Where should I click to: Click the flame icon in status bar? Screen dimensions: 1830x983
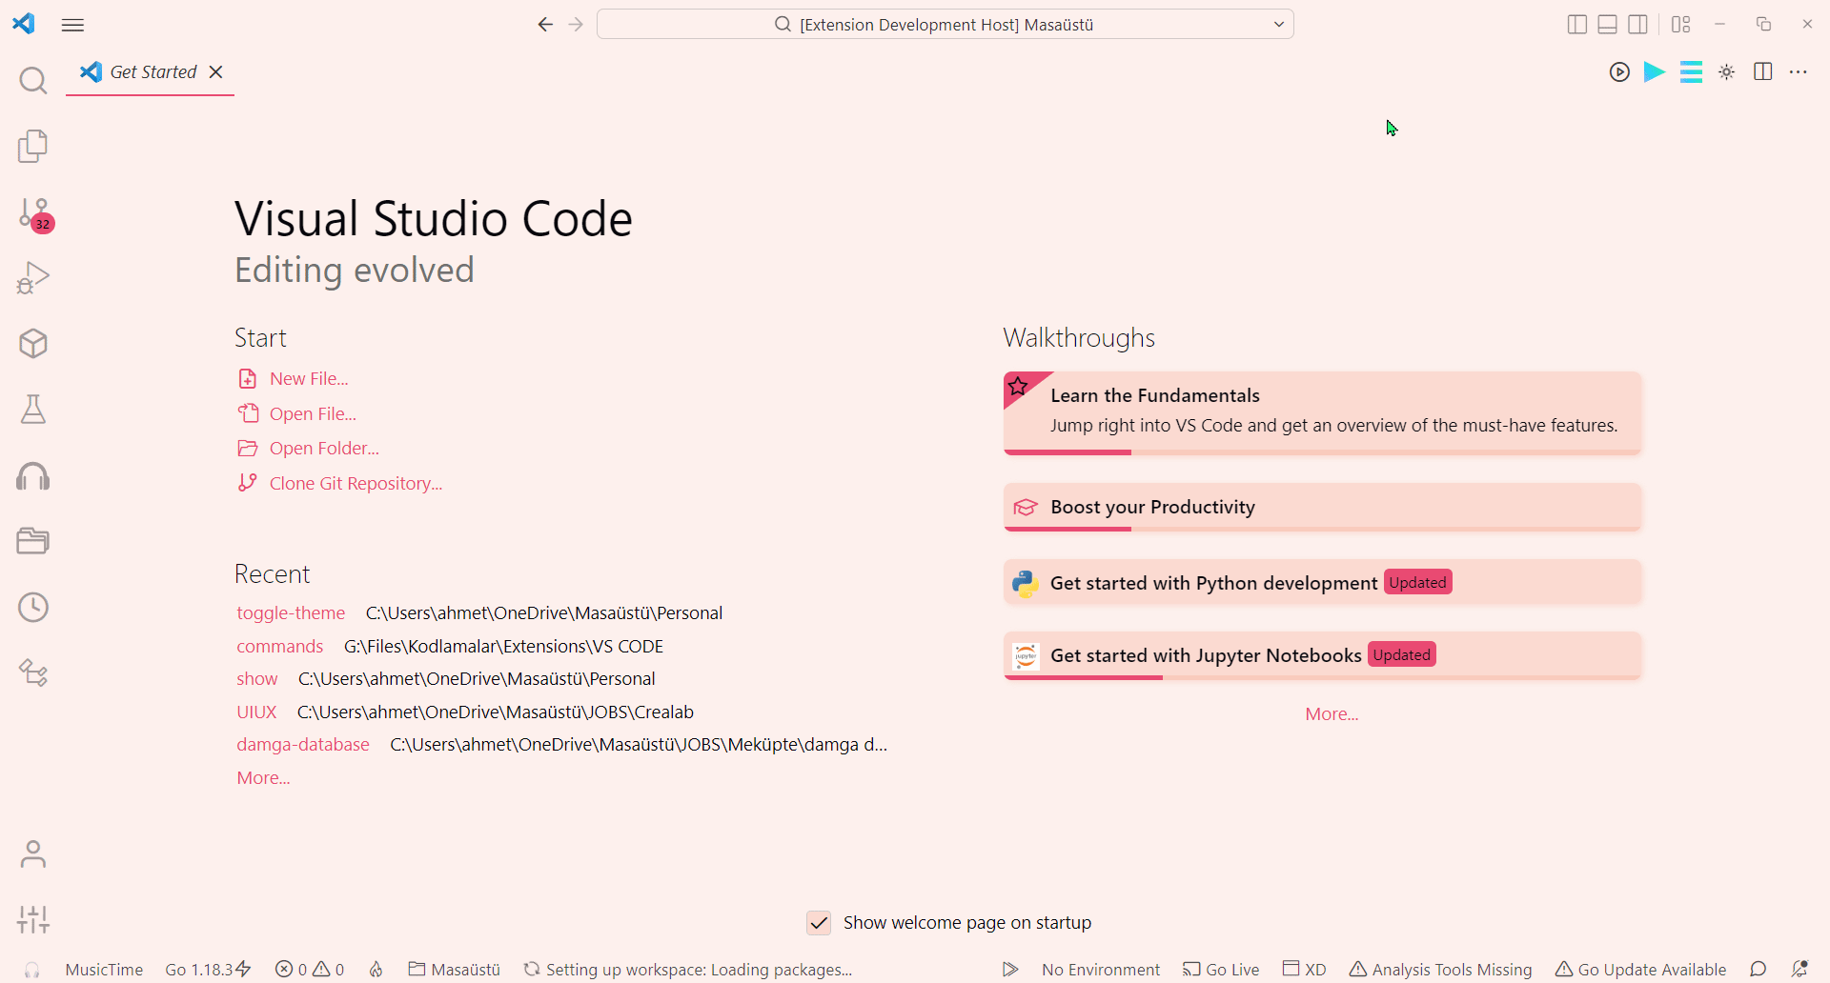pos(376,970)
